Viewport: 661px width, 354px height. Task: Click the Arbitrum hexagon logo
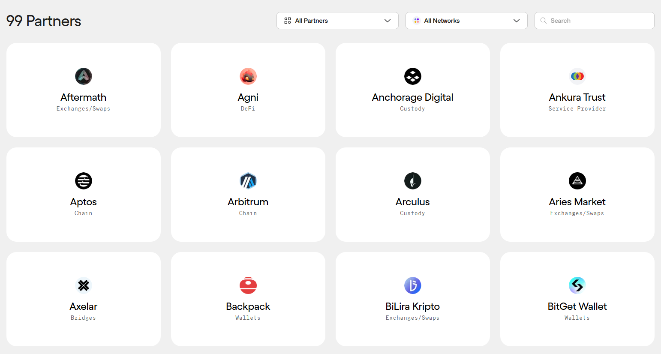248,181
